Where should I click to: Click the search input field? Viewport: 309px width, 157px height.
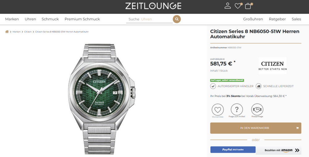pyautogui.click(x=149, y=19)
